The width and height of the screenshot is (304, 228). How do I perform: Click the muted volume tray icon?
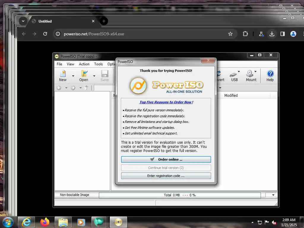coord(274,222)
